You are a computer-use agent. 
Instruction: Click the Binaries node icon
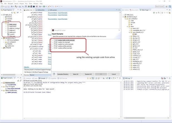[x=6, y=16]
